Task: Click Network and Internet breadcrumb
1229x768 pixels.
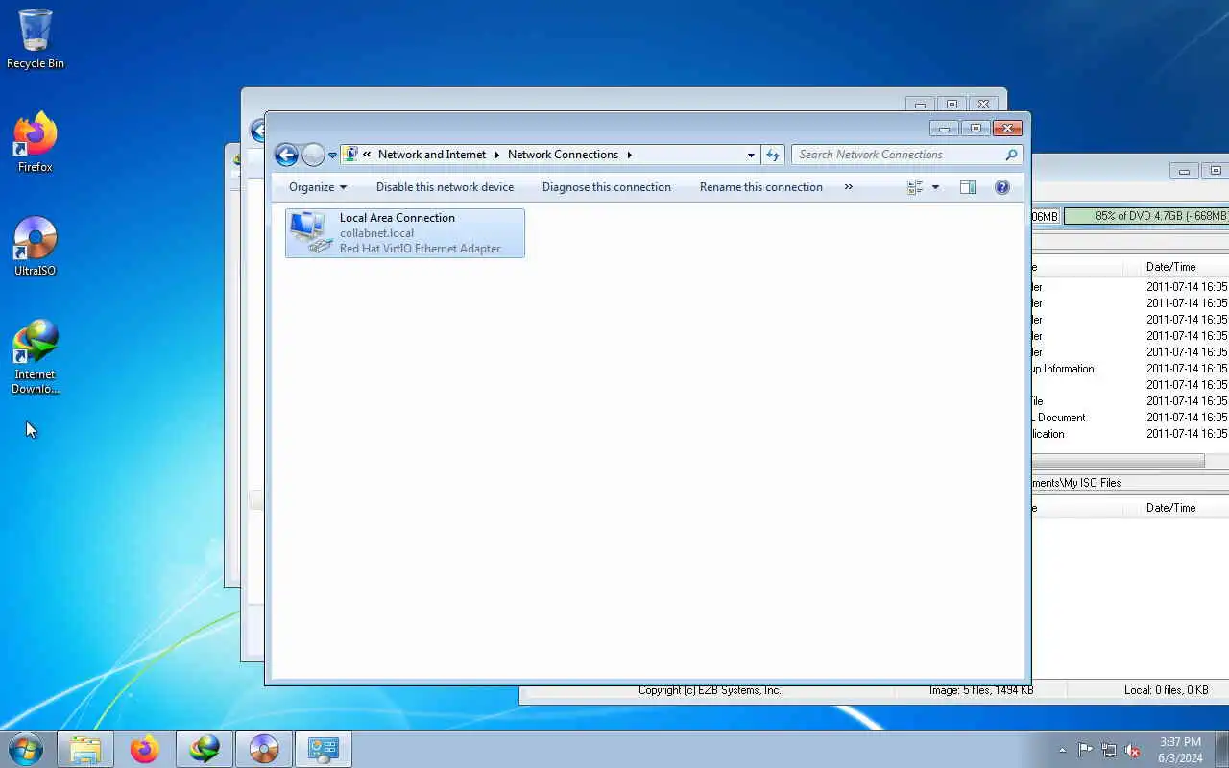Action: [x=432, y=155]
